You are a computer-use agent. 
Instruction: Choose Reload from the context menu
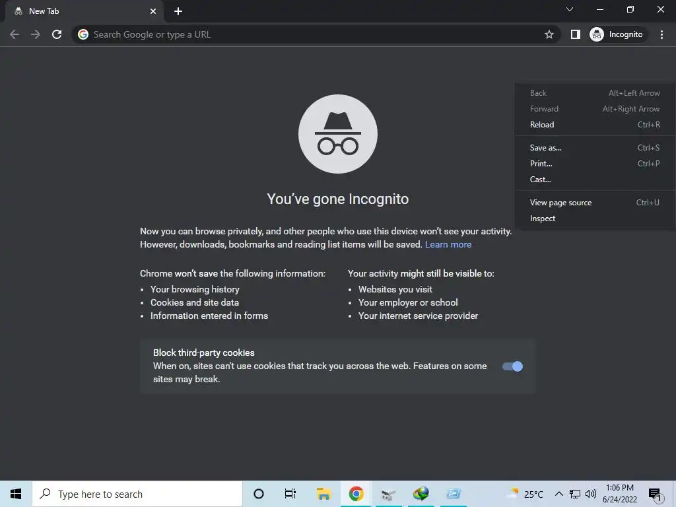click(x=595, y=125)
